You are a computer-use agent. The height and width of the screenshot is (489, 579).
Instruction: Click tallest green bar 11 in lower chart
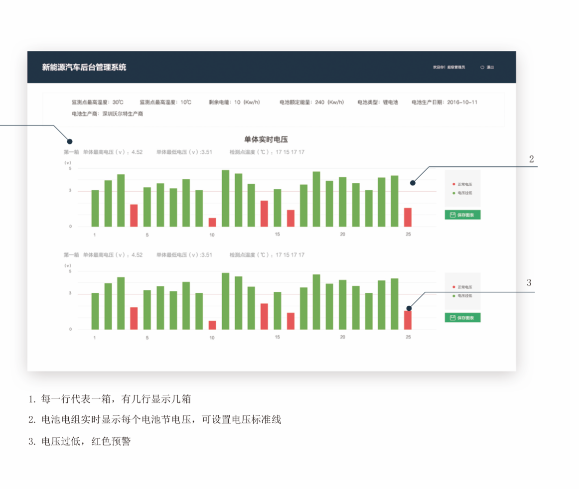[225, 301]
